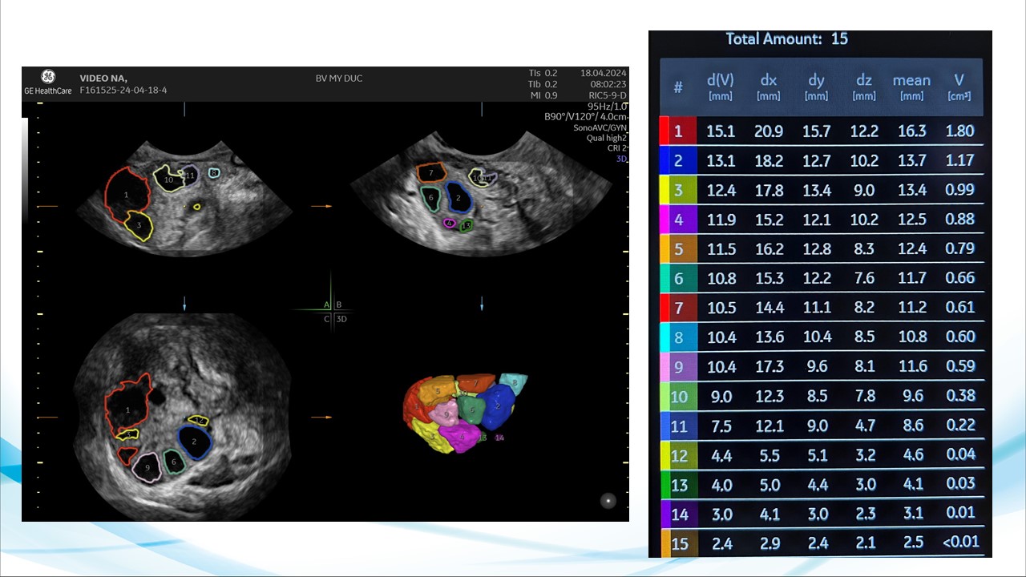Click the mean column header

tap(911, 87)
